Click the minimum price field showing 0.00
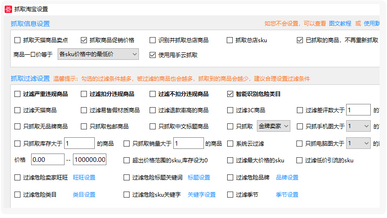The height and width of the screenshot is (218, 387). coord(48,160)
